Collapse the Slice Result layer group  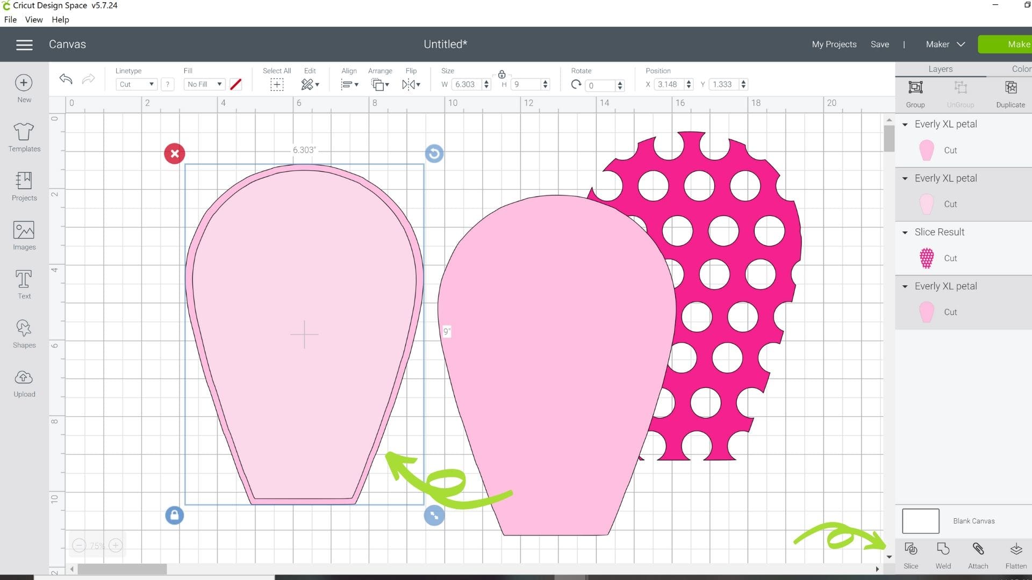(905, 232)
